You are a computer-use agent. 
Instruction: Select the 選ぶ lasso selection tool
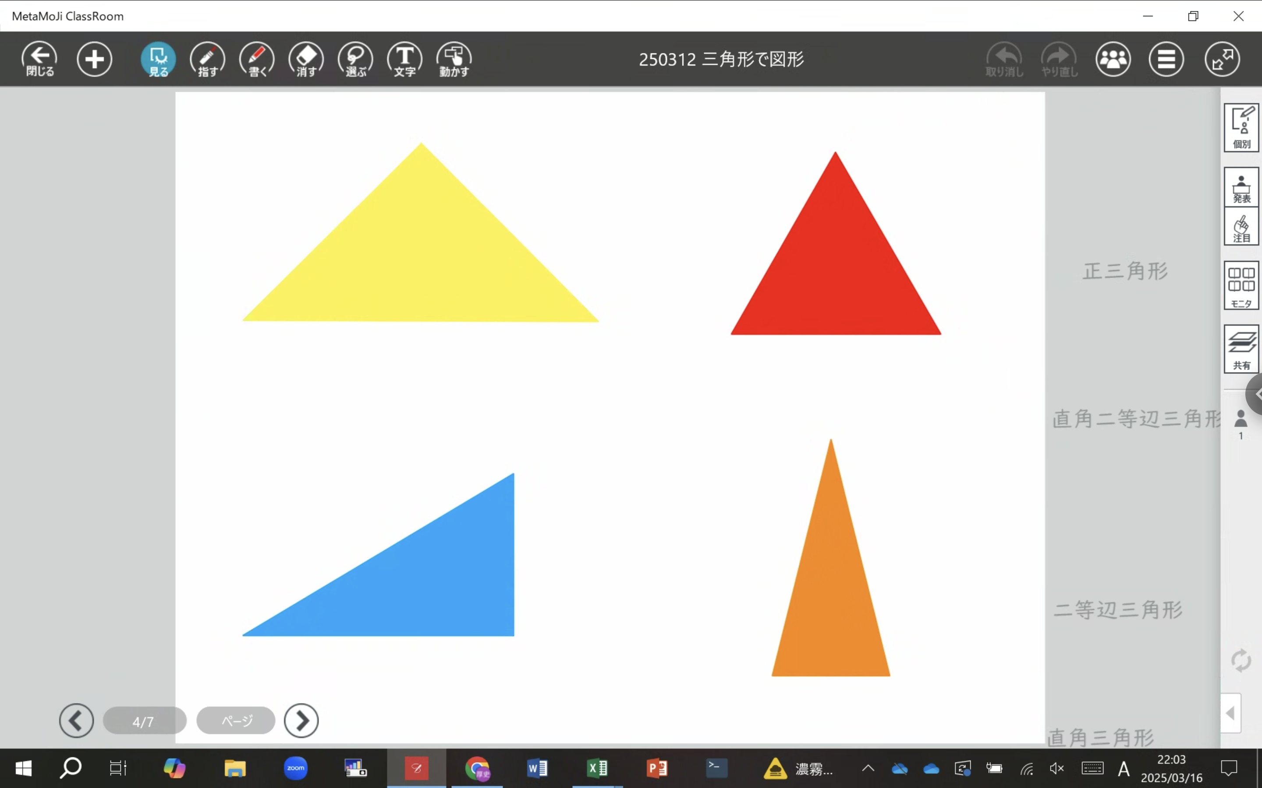pos(356,59)
